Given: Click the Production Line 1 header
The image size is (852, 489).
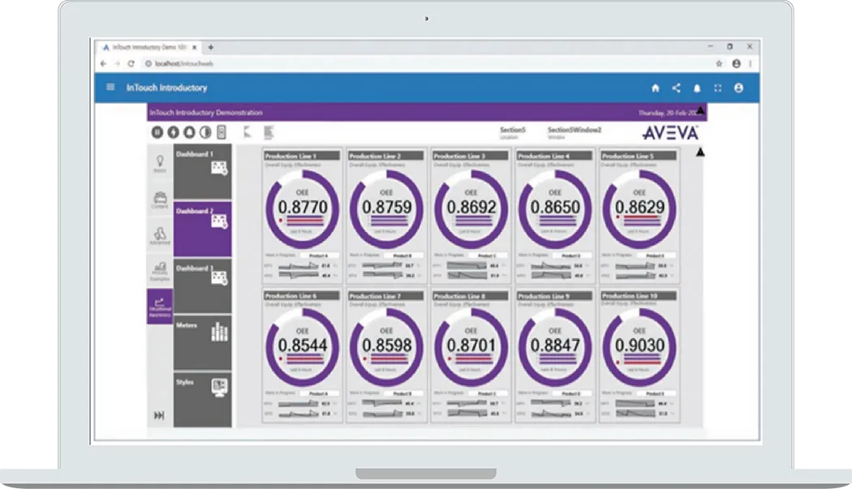Looking at the screenshot, I should (302, 156).
